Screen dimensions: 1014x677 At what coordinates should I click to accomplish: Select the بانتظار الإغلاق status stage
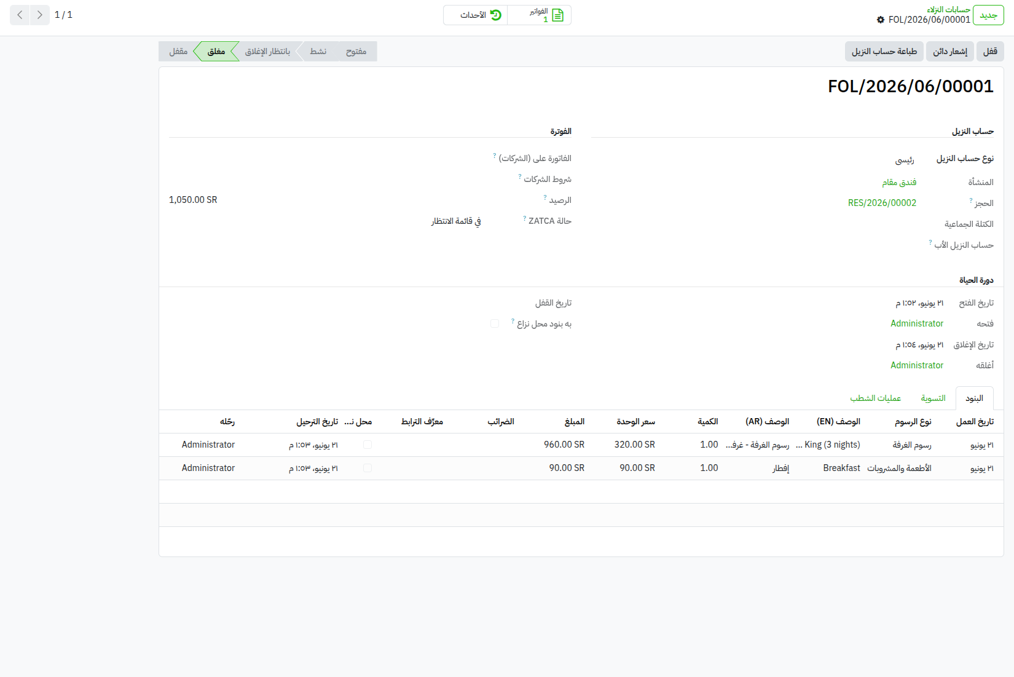tap(268, 51)
